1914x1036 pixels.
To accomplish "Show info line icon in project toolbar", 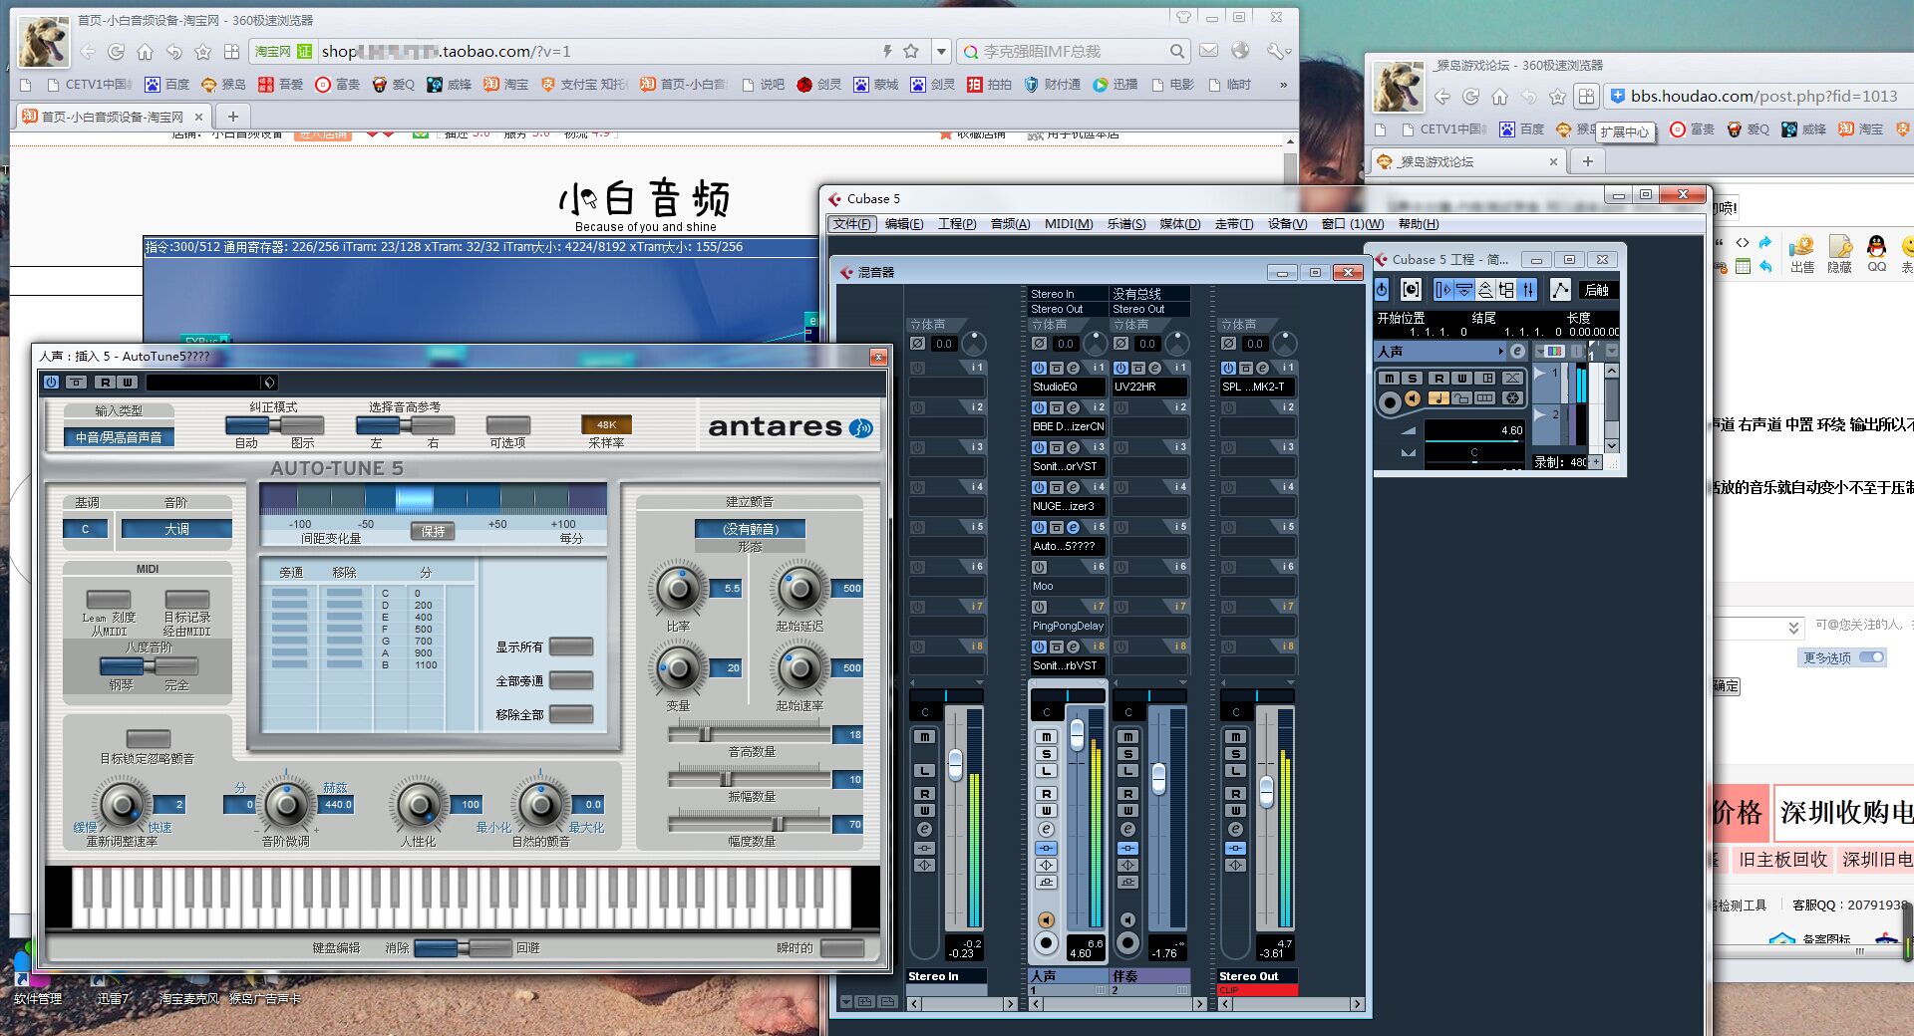I will pos(1463,290).
